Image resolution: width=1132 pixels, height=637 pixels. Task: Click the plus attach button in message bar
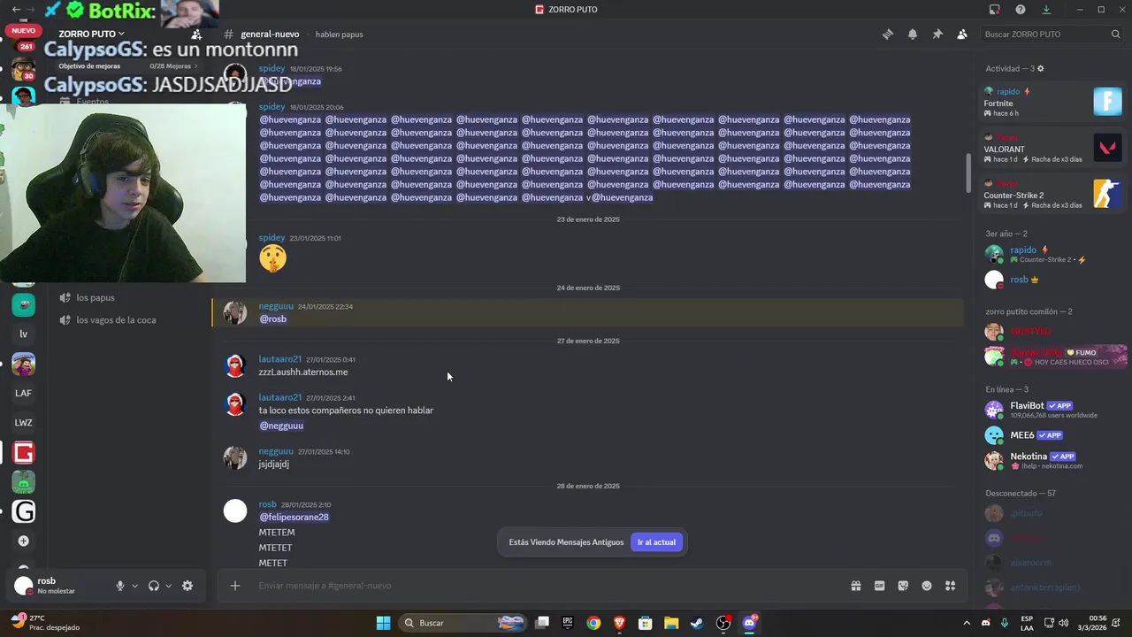(234, 586)
